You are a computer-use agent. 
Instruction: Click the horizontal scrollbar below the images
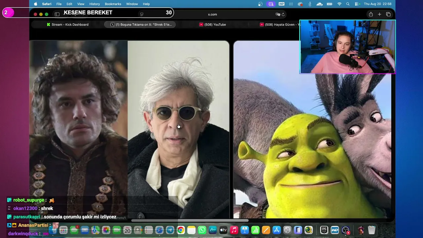[x=190, y=220]
